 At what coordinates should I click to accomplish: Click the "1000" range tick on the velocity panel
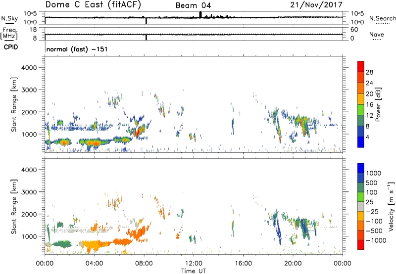pyautogui.click(x=29, y=236)
